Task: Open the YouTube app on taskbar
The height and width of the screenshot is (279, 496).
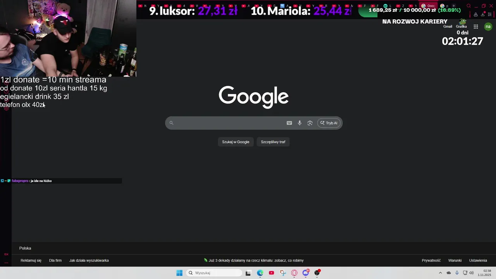Action: [x=271, y=273]
